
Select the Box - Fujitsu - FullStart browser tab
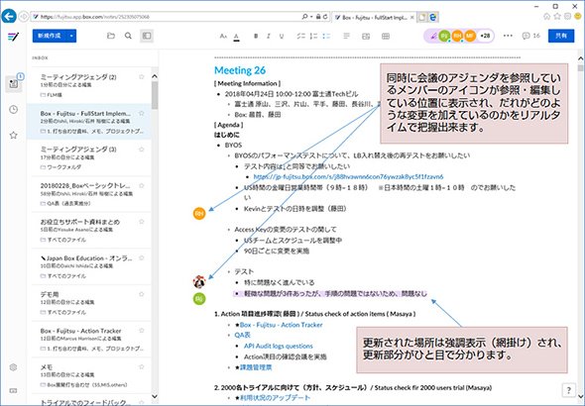click(x=374, y=17)
